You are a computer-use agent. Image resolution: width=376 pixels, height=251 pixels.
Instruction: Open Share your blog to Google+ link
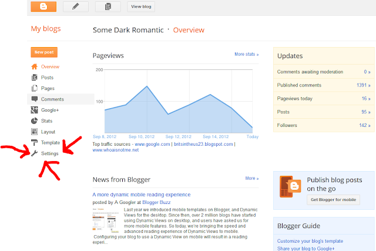click(305, 249)
